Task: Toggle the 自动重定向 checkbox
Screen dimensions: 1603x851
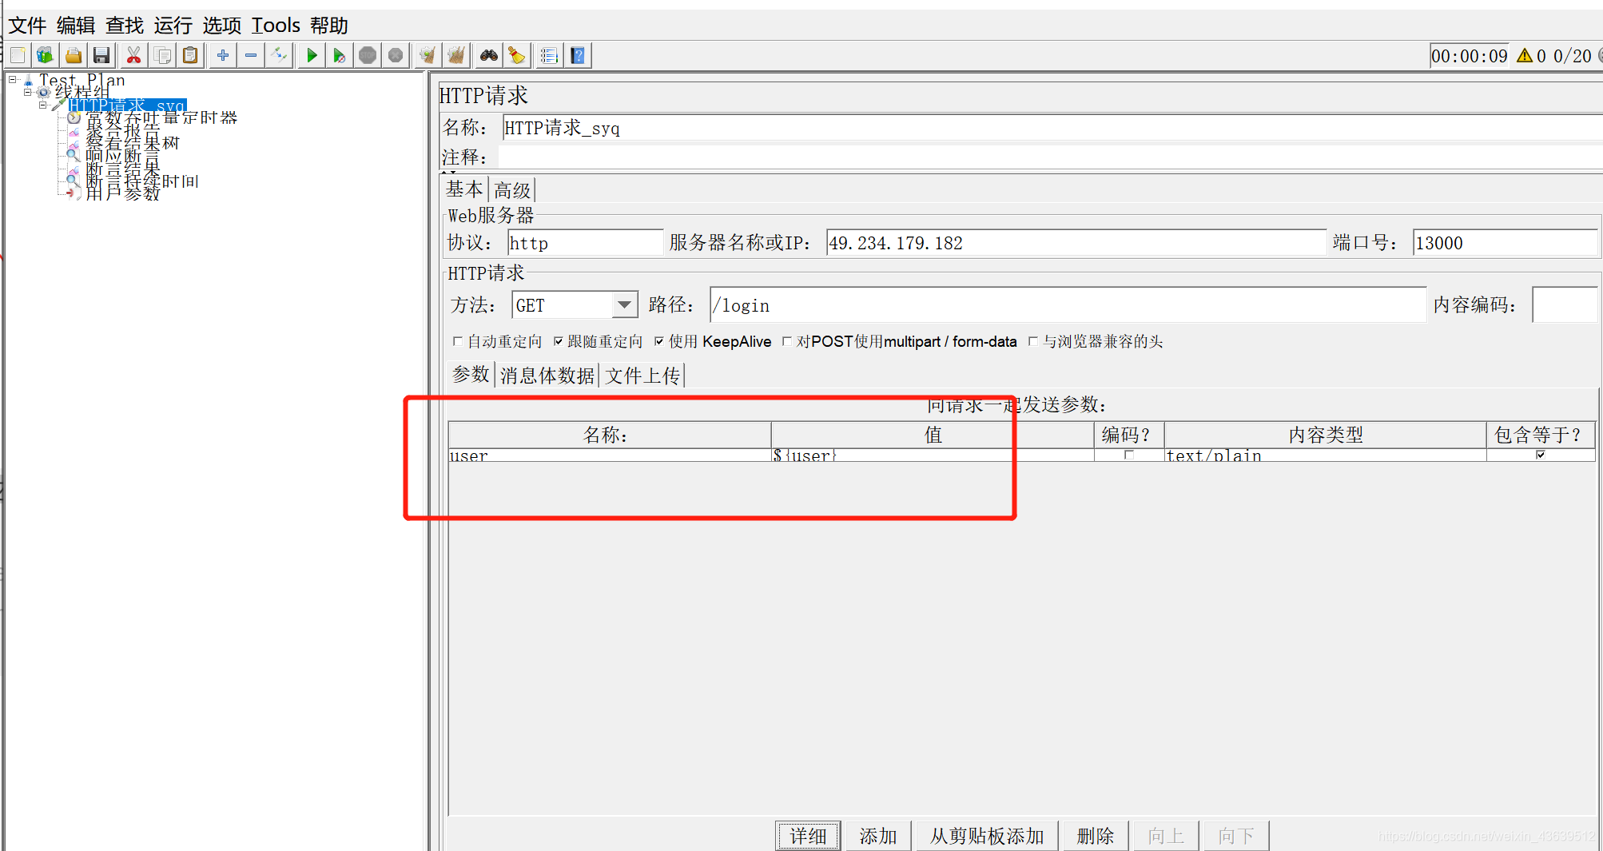Action: [458, 341]
